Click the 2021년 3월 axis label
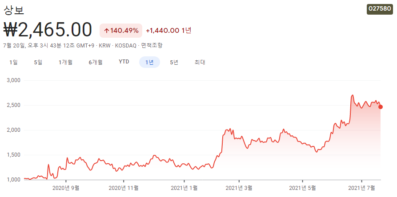Viewport: 397px width, 197px height. pyautogui.click(x=239, y=188)
